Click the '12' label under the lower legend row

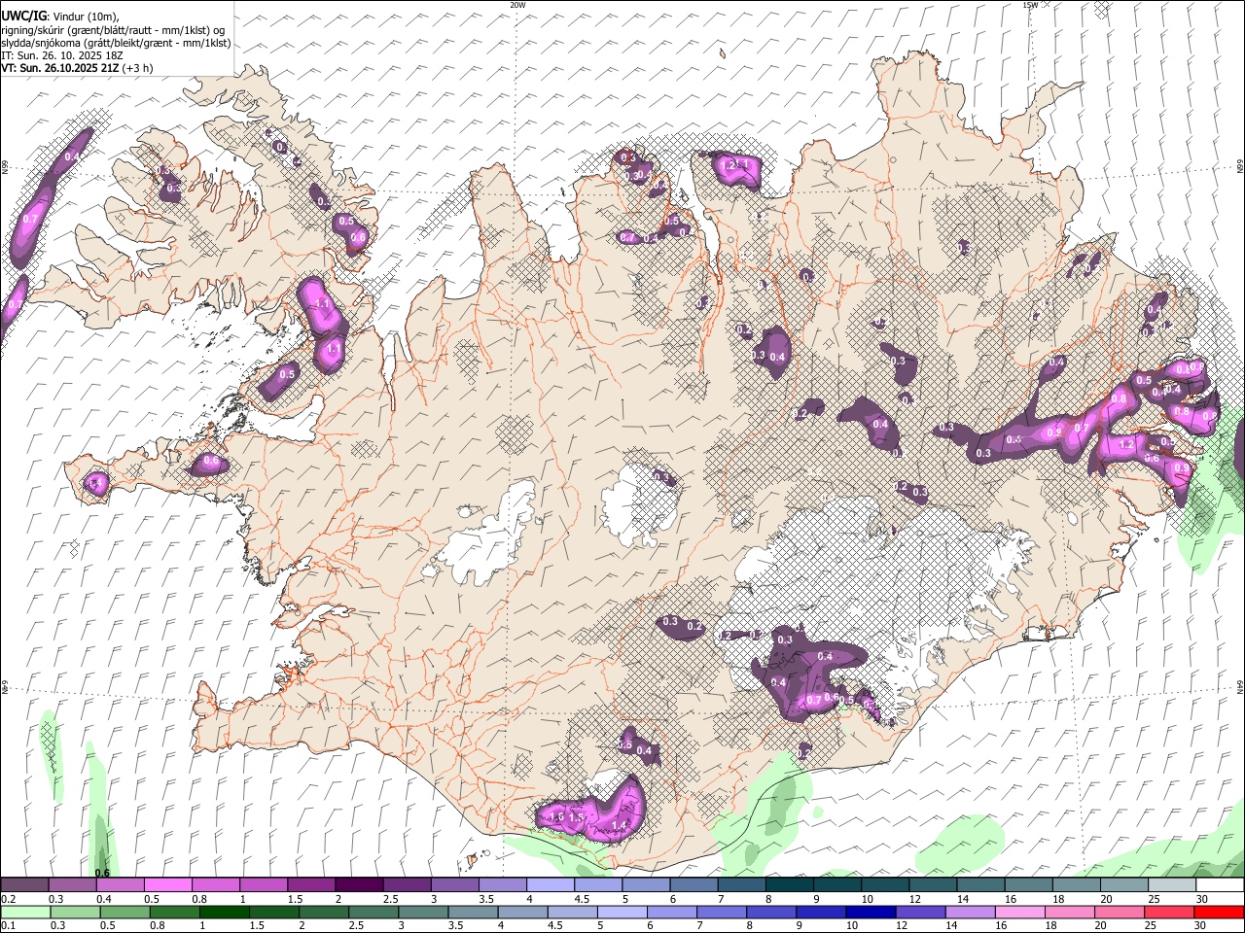[x=902, y=925]
